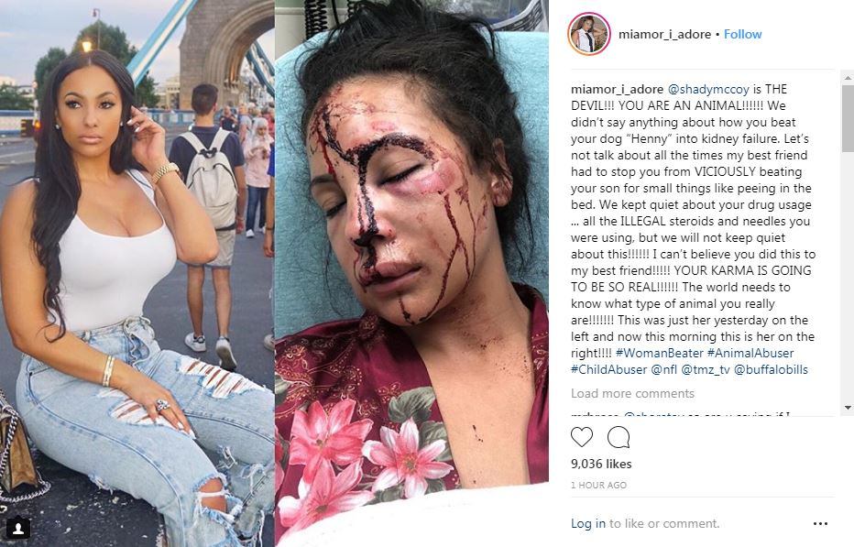
Task: Open miamor_i_adore profile picture avatar
Action: click(x=589, y=34)
